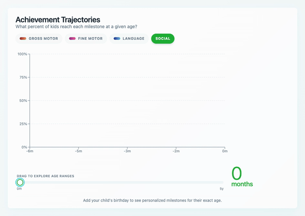Click the blue Language color swatch
This screenshot has height=216, width=305.
(x=117, y=39)
